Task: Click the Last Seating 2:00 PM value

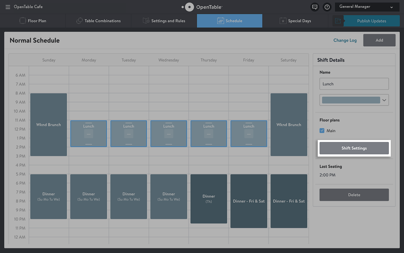Action: [328, 175]
